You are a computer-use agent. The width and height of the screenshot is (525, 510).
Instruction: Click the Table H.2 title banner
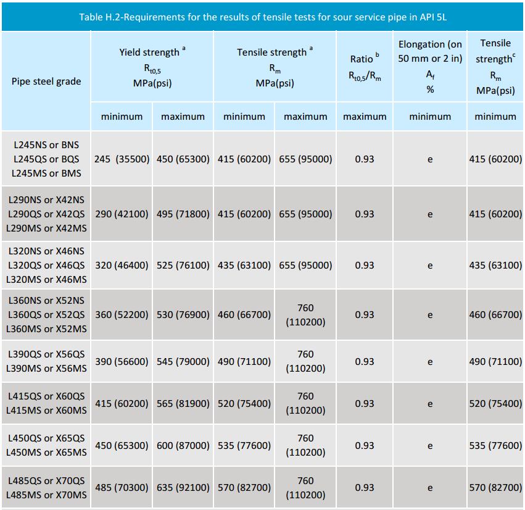[x=262, y=17]
